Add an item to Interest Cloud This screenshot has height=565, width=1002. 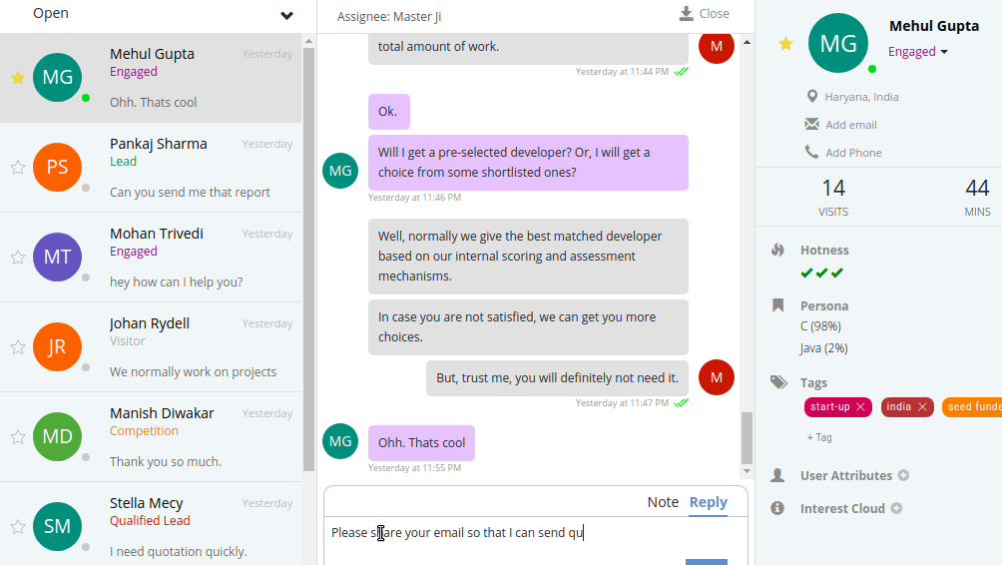pos(896,508)
